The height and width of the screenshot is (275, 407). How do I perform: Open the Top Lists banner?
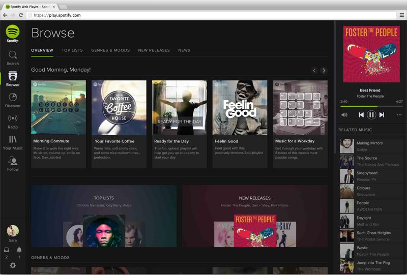tap(104, 216)
